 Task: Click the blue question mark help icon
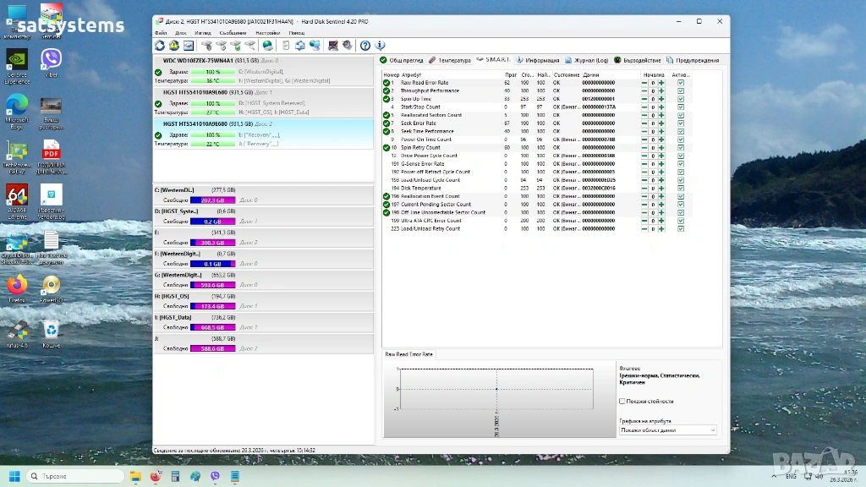click(365, 46)
